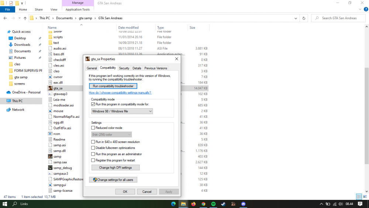Select the samp application file icon
The image size is (369, 208).
(50, 156)
